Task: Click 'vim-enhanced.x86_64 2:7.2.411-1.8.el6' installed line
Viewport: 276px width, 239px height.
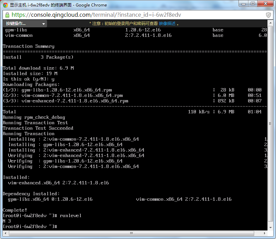Action: 59,183
